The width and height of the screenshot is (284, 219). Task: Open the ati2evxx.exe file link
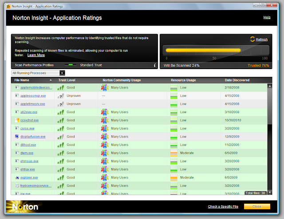coord(29,112)
